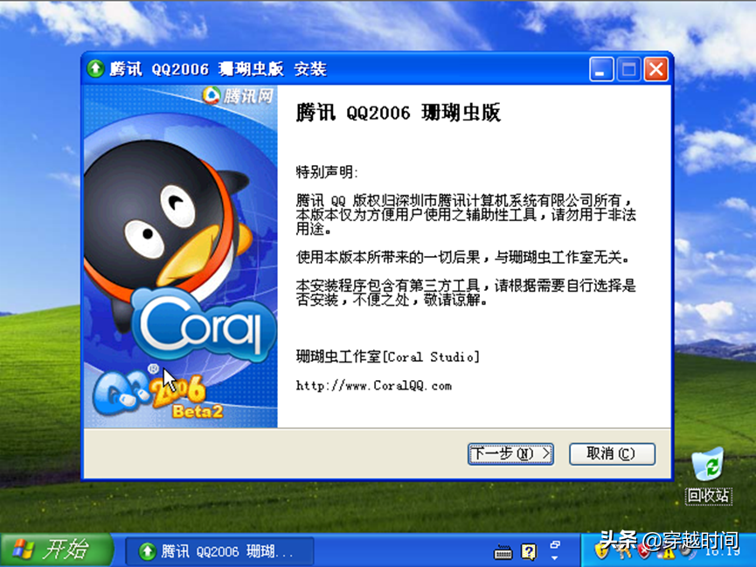
Task: Select the 腾讯 QQ2006 taskbar window button
Action: [x=218, y=551]
